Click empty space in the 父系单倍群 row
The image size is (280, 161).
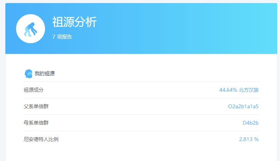tap(134, 106)
